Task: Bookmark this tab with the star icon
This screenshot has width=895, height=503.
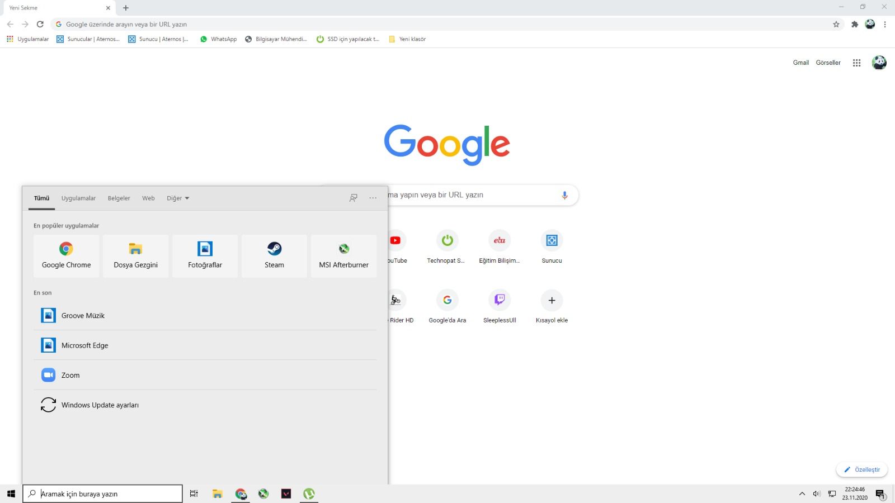Action: click(836, 24)
